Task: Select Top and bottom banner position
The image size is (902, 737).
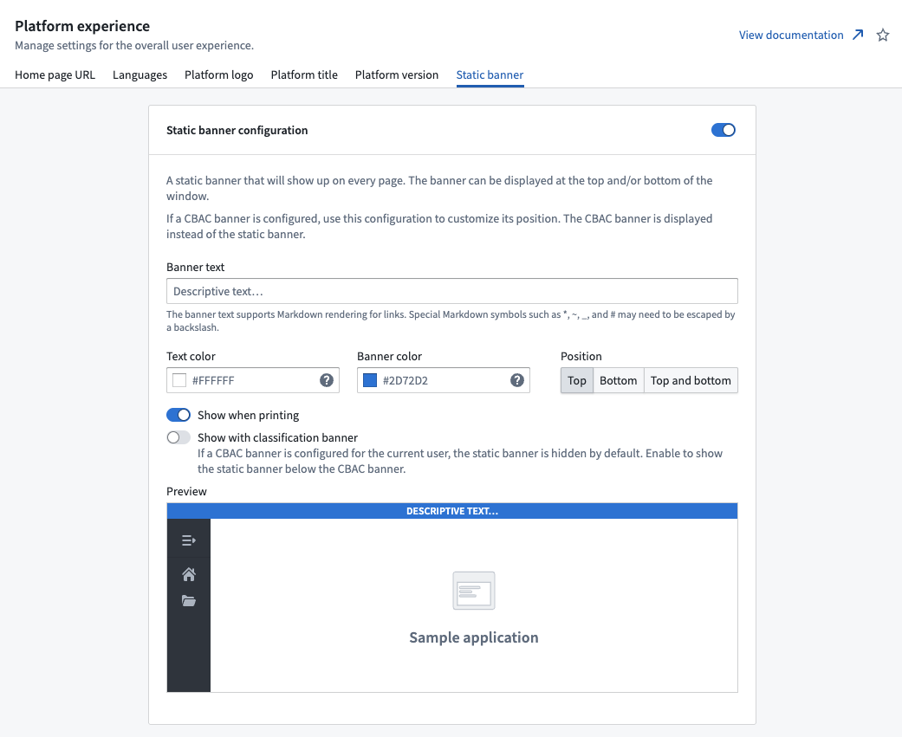Action: 691,380
